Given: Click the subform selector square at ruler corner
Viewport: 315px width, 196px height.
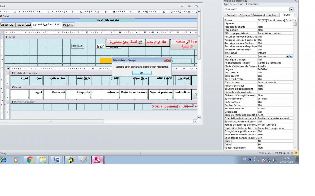Looking at the screenshot, I should coord(8,68).
